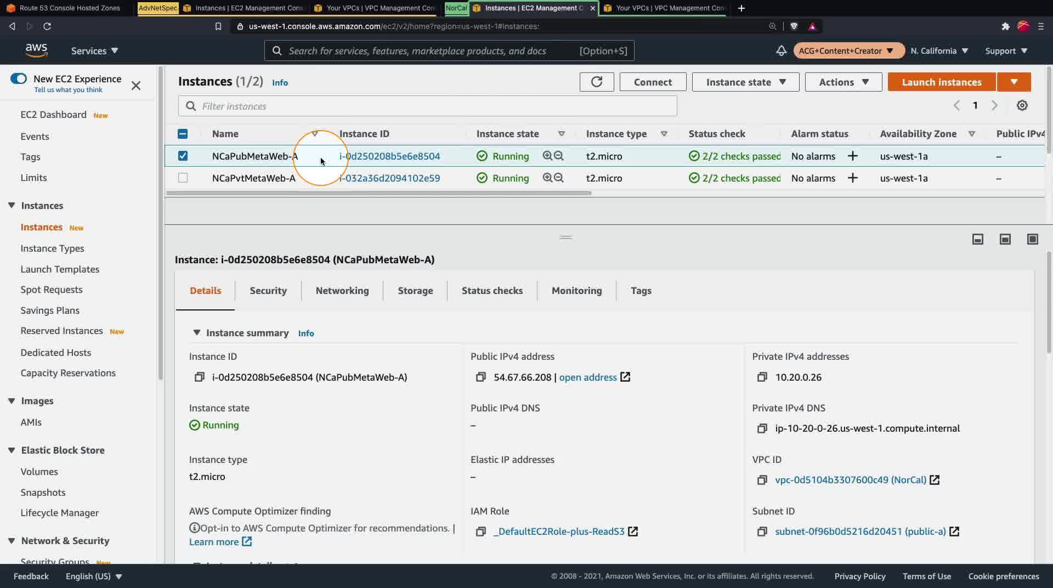Open browser extensions puzzle icon
This screenshot has height=588, width=1053.
[1005, 26]
